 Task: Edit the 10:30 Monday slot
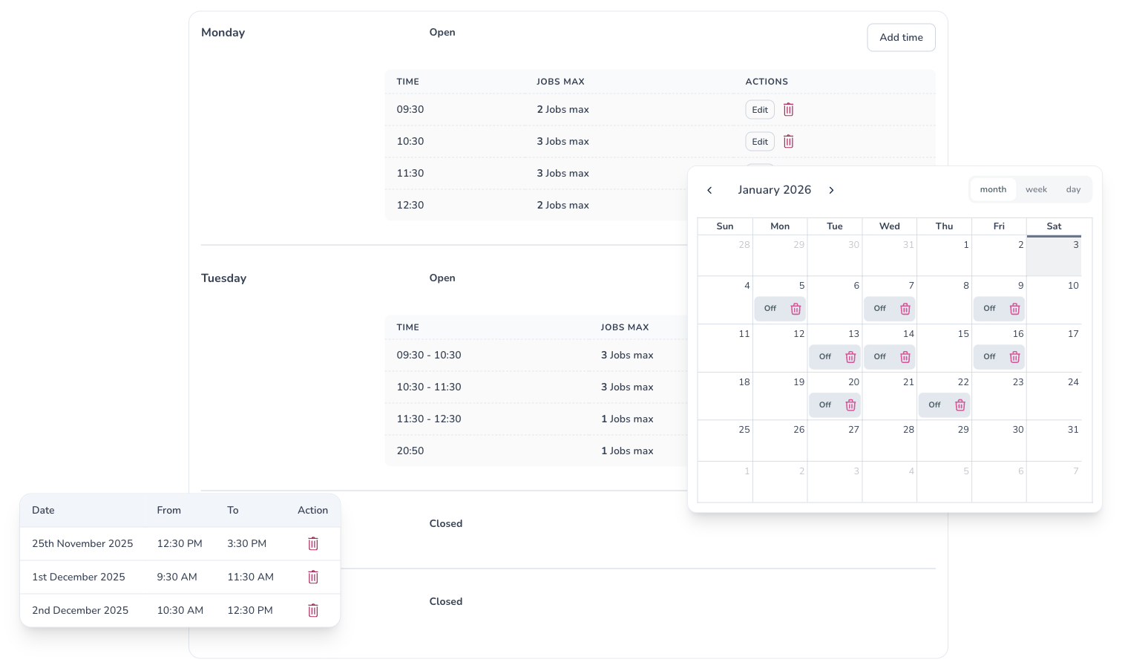pyautogui.click(x=760, y=142)
